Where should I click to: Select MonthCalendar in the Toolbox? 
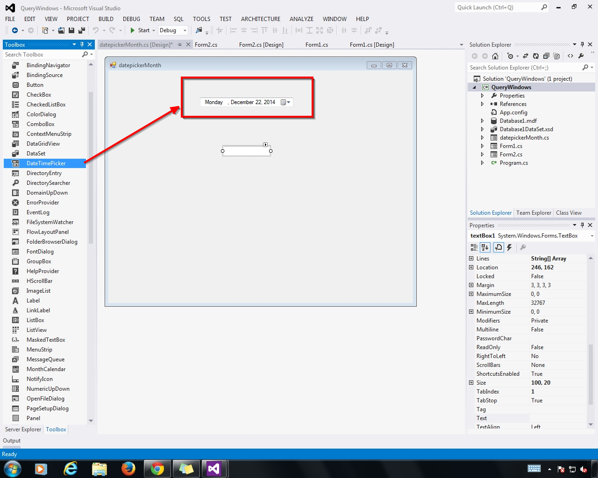coord(45,369)
